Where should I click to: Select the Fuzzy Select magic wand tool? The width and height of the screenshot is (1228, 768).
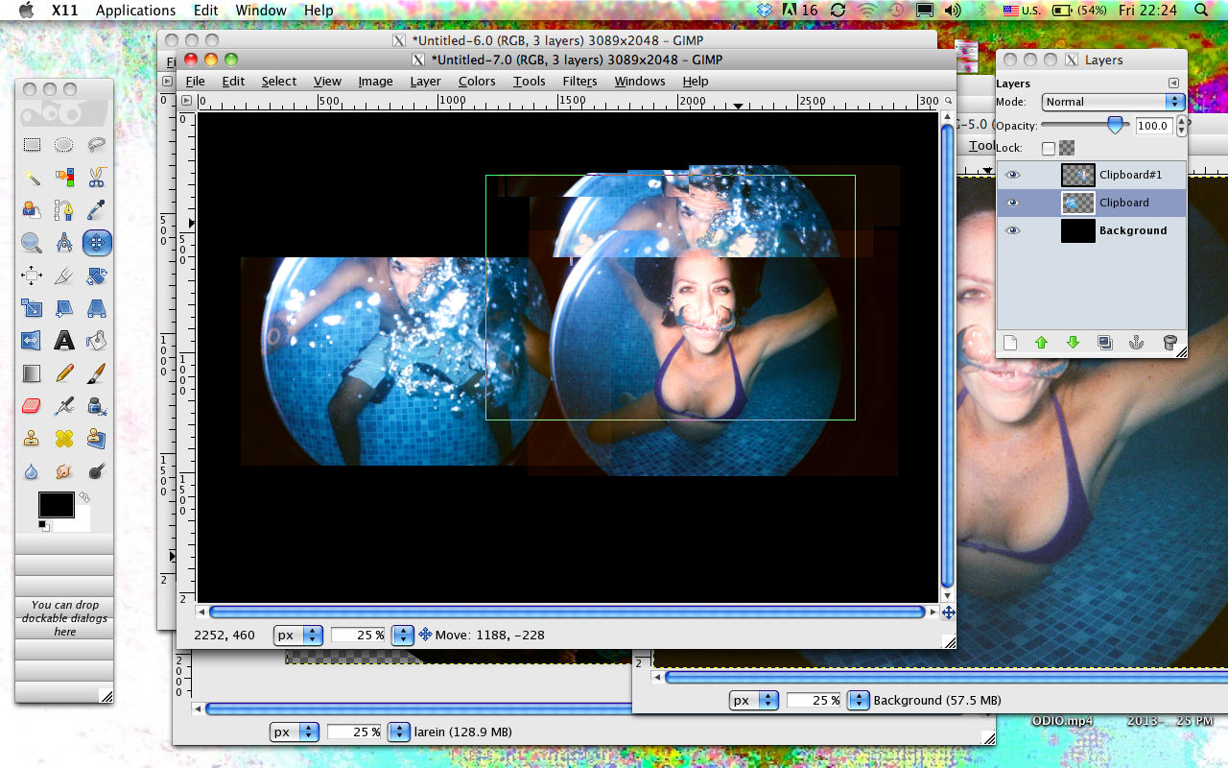click(x=32, y=178)
